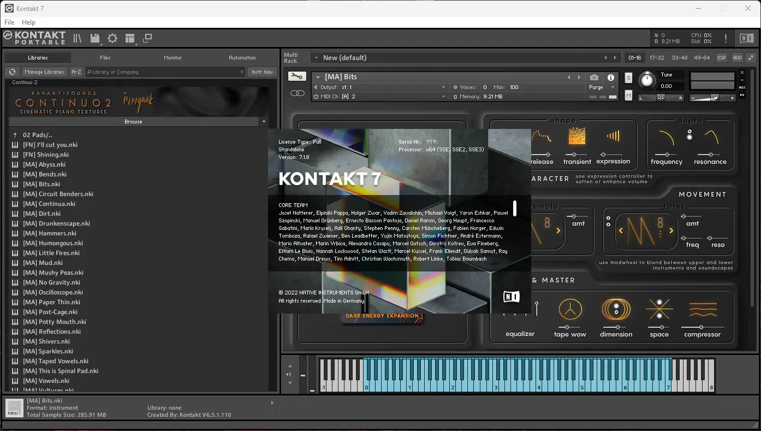The width and height of the screenshot is (761, 431).
Task: Go to previous multi preset
Action: [605, 58]
